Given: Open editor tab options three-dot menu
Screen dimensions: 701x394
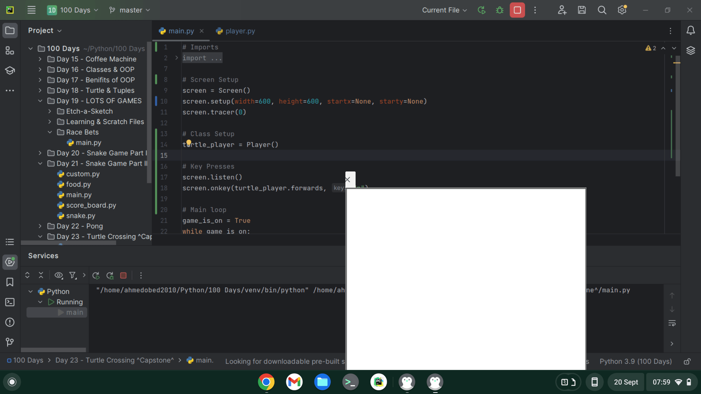Looking at the screenshot, I should click(x=670, y=31).
